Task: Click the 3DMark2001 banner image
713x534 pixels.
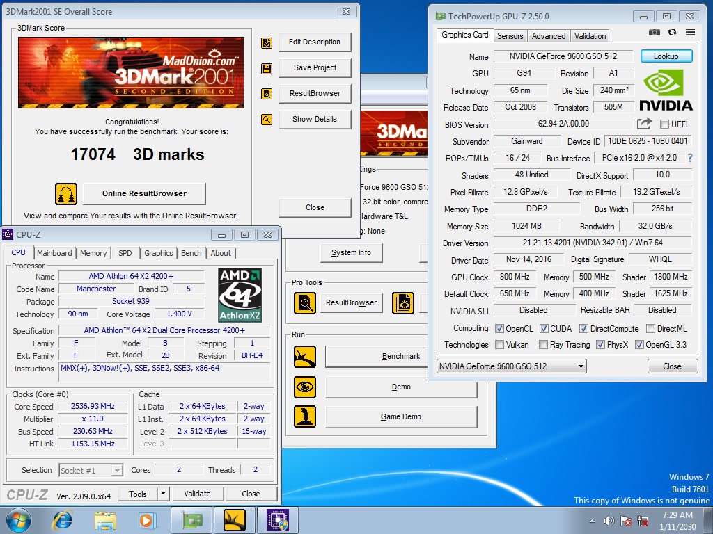Action: click(x=132, y=72)
